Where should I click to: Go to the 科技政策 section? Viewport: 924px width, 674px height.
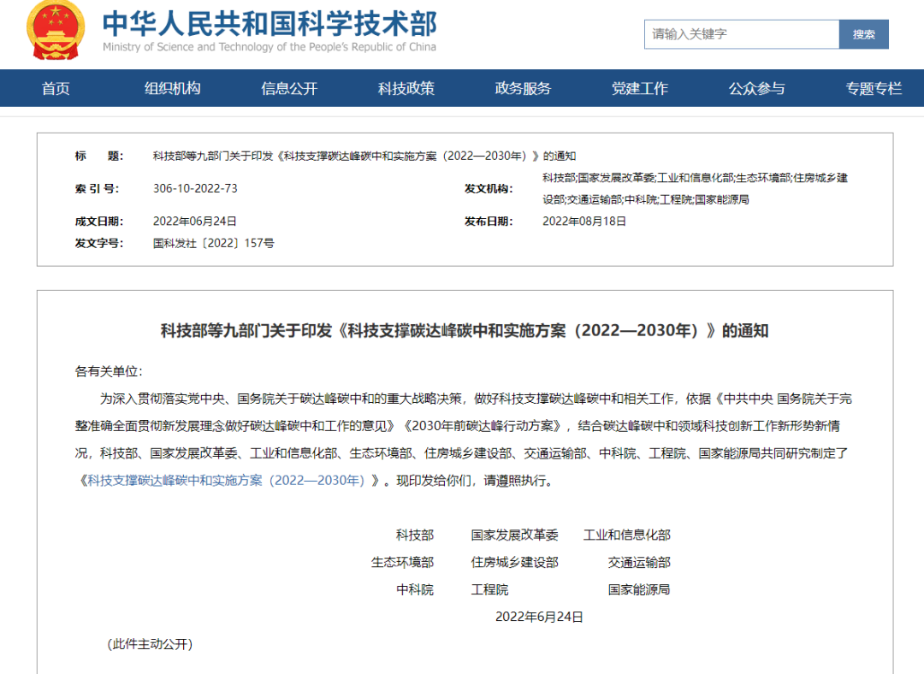point(406,88)
